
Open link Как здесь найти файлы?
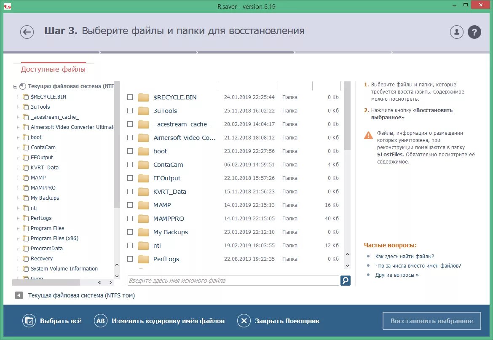(405, 257)
